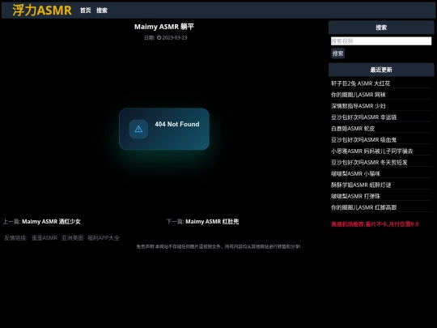Open 你的圈圈儿ASMR 红唇高跟 link
437x328 pixels.
click(x=363, y=207)
